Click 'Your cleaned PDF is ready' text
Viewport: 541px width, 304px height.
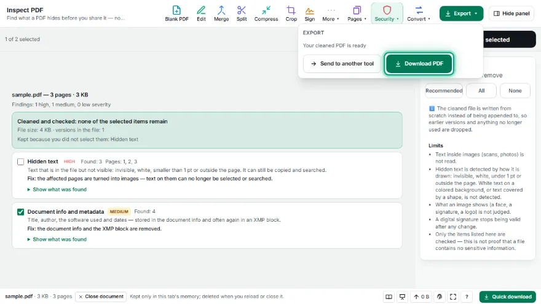click(x=334, y=45)
